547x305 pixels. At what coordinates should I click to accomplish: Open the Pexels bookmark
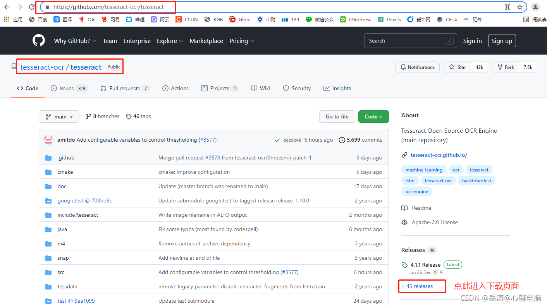click(389, 19)
